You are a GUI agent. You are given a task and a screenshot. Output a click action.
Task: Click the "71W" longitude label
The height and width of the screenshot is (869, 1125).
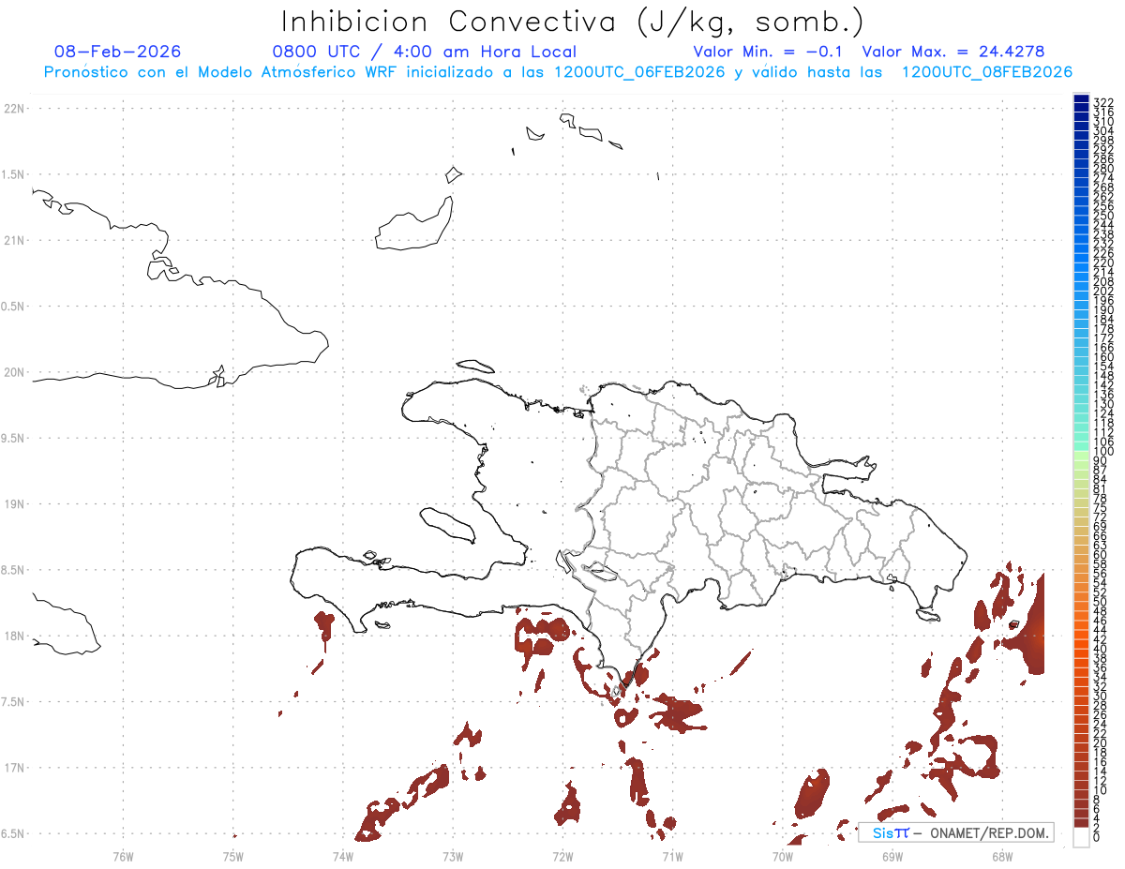coord(672,856)
